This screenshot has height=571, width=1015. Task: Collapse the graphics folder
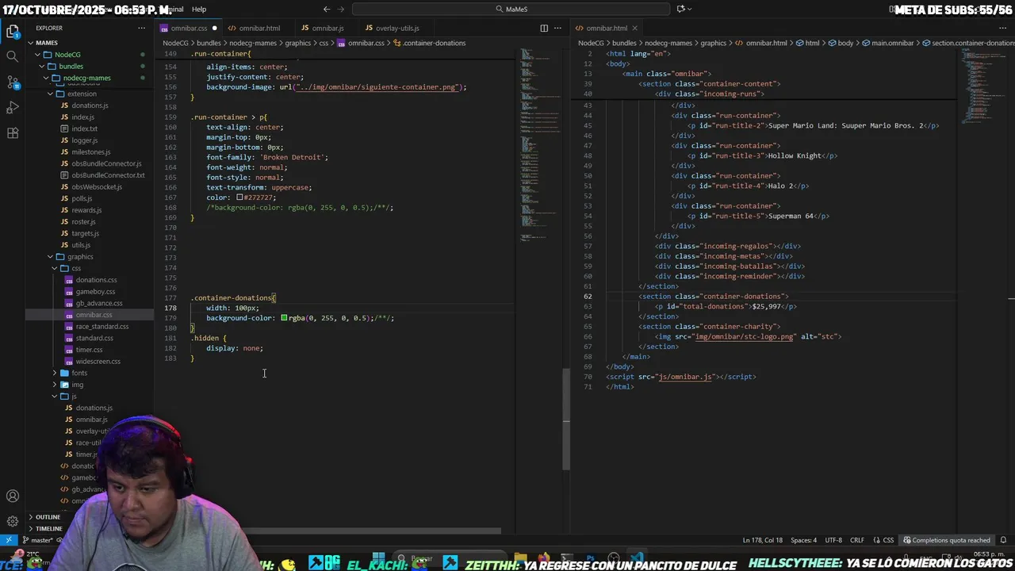tap(79, 257)
